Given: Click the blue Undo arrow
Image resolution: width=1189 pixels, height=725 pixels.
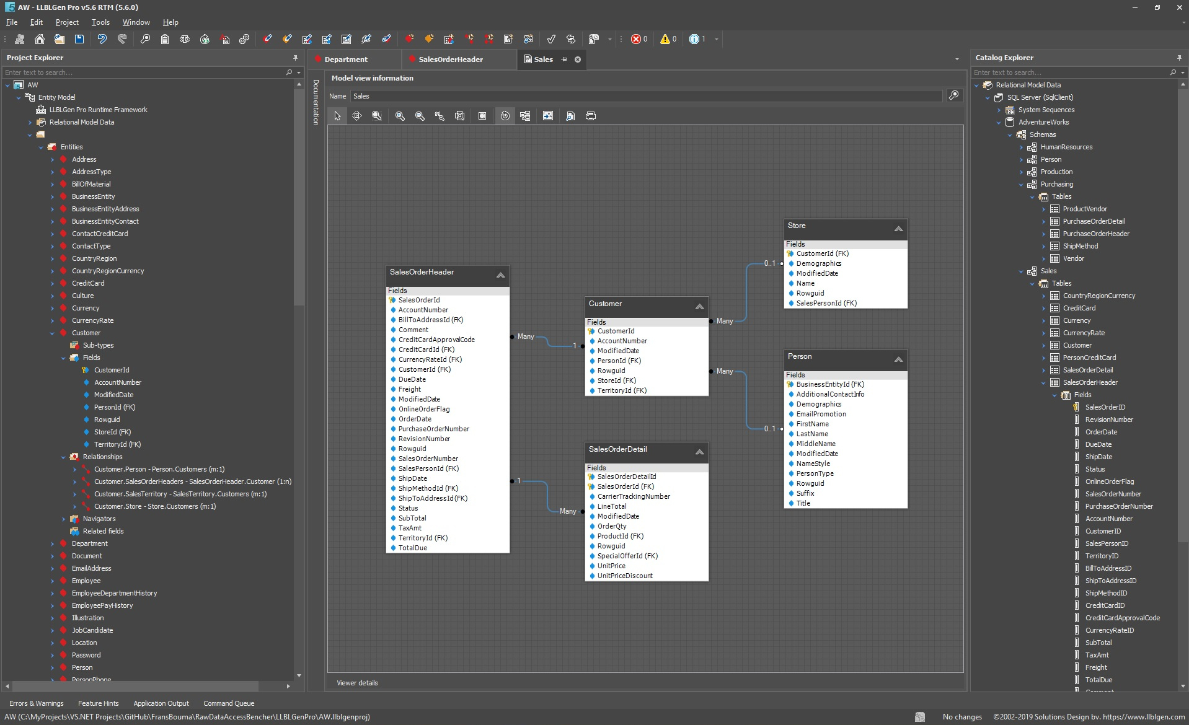Looking at the screenshot, I should click(x=102, y=39).
